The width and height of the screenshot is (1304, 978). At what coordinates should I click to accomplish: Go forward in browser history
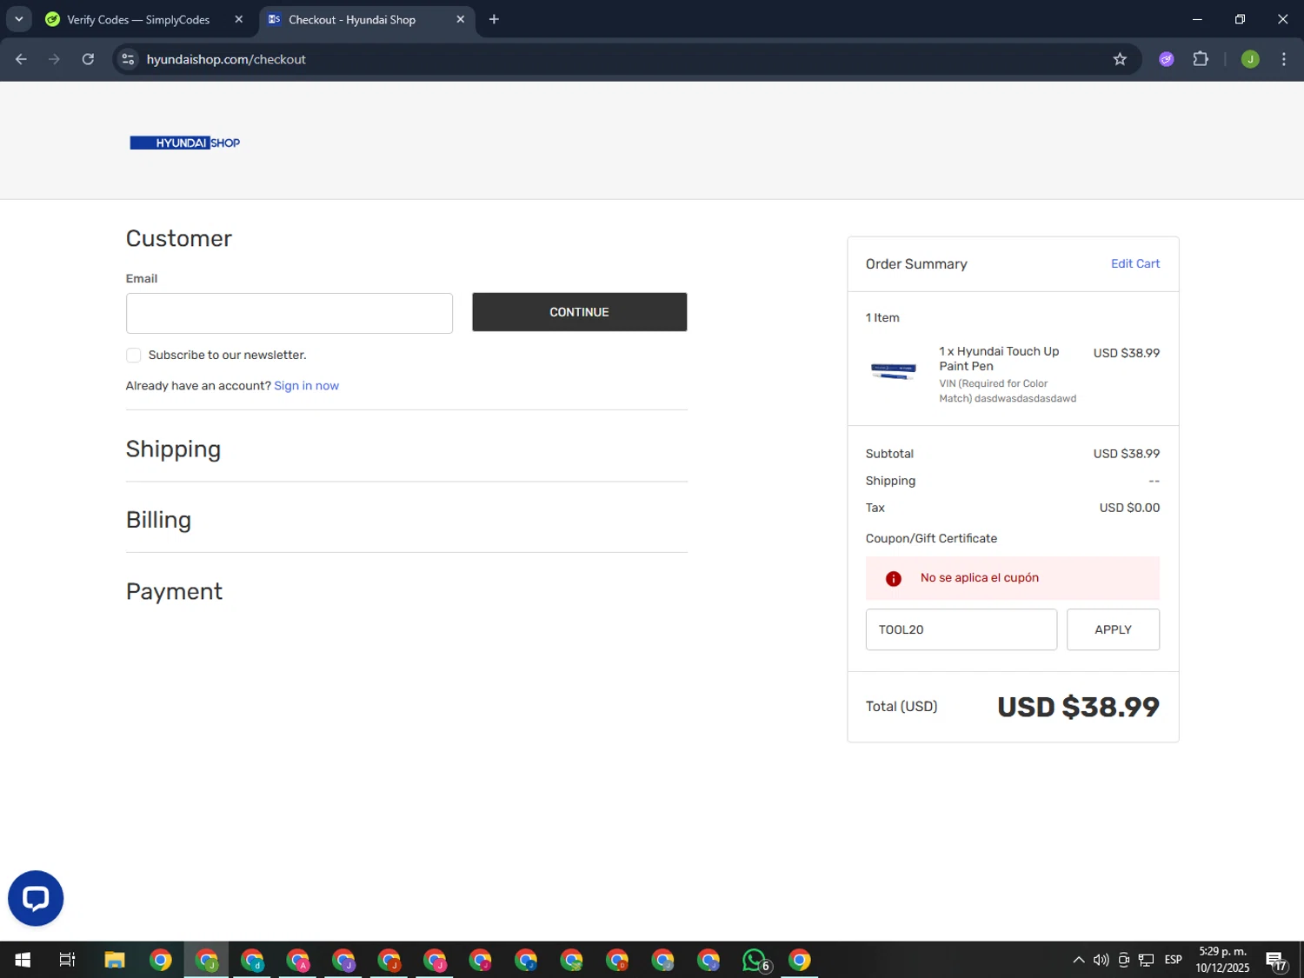coord(54,59)
